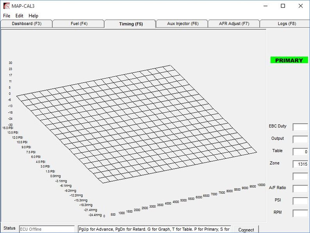Click the -12.2InHg axis label
Image resolution: width=310 pixels, height=233 pixels.
[x=76, y=195]
